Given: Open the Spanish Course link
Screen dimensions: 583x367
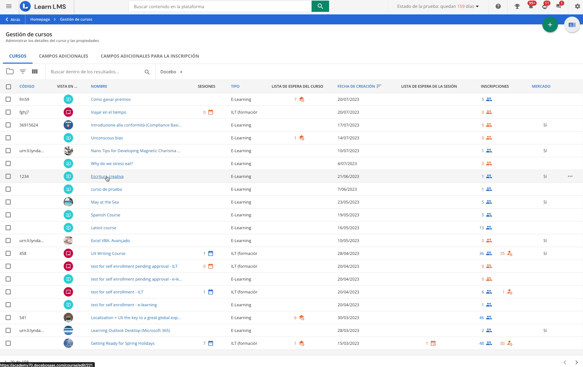Looking at the screenshot, I should [x=105, y=215].
